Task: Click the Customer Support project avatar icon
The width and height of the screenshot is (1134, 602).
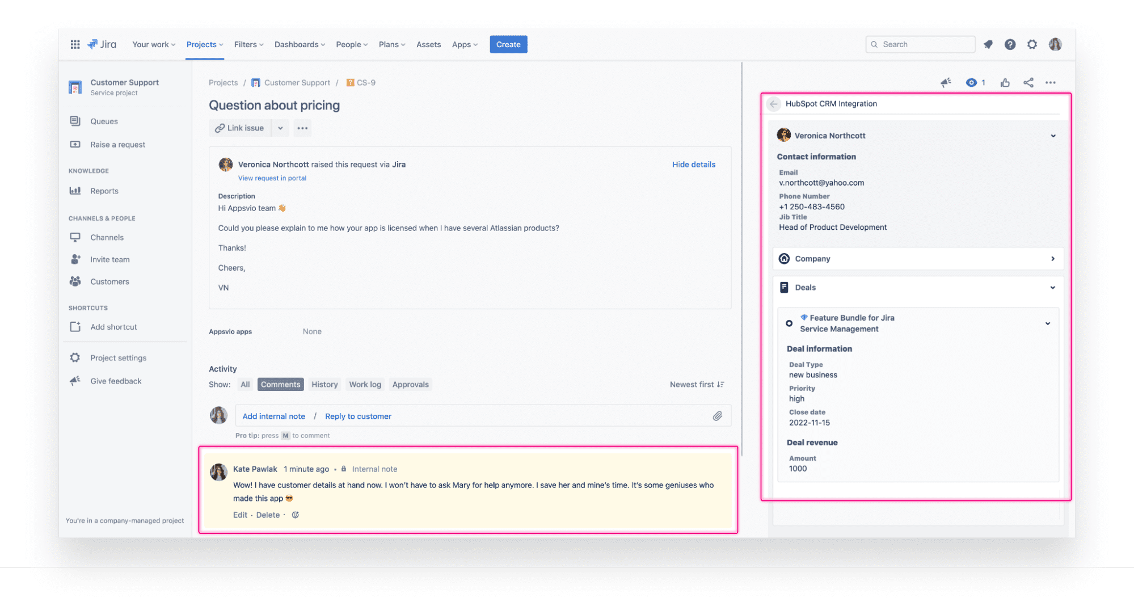Action: 75,87
